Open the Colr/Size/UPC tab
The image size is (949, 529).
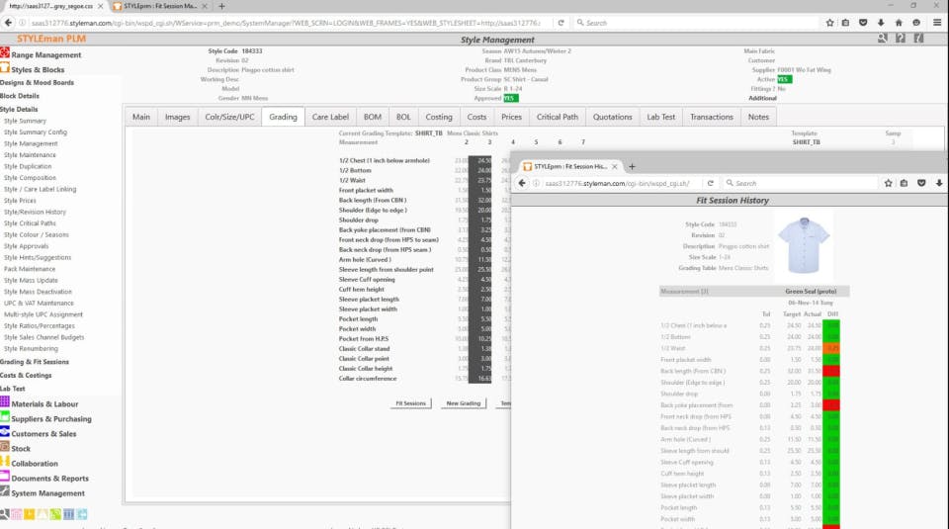click(229, 117)
